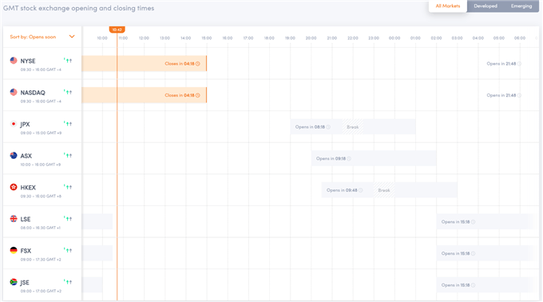Image resolution: width=543 pixels, height=302 pixels.
Task: Click the Break segment in HKEX row
Action: click(384, 190)
